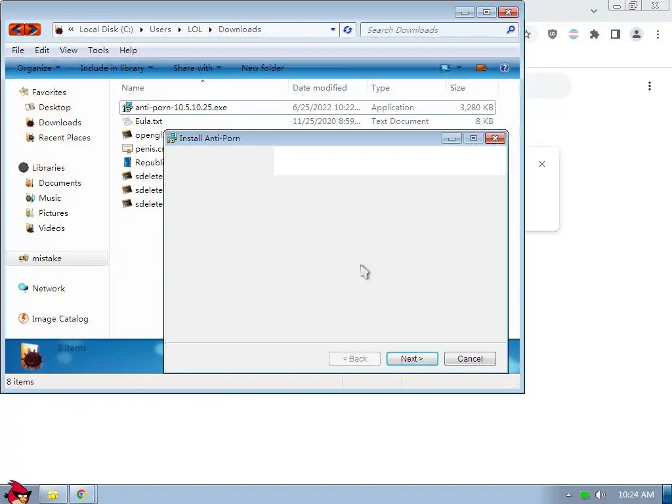Click the volume speaker icon in system tray
Image resolution: width=672 pixels, height=504 pixels.
(x=600, y=495)
